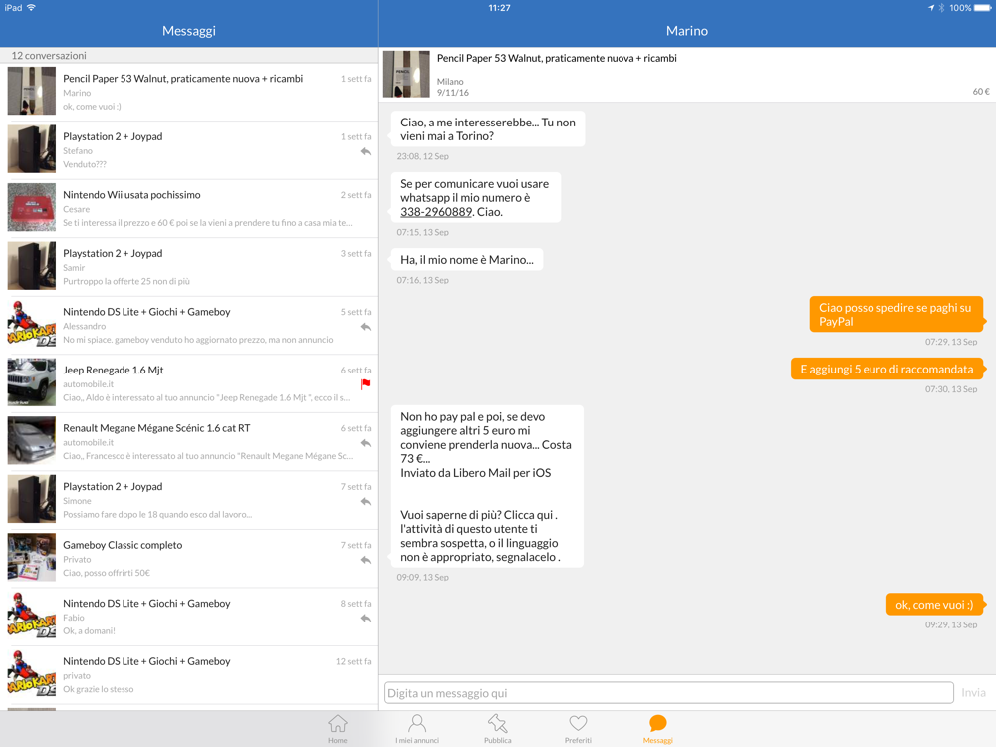This screenshot has height=747, width=996.
Task: Open Samir's Playstation 2 + Joypad conversation
Action: pos(189,267)
